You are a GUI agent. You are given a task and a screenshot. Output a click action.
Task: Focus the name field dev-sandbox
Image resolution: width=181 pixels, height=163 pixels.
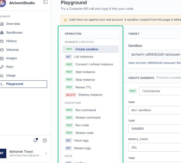click(x=155, y=110)
